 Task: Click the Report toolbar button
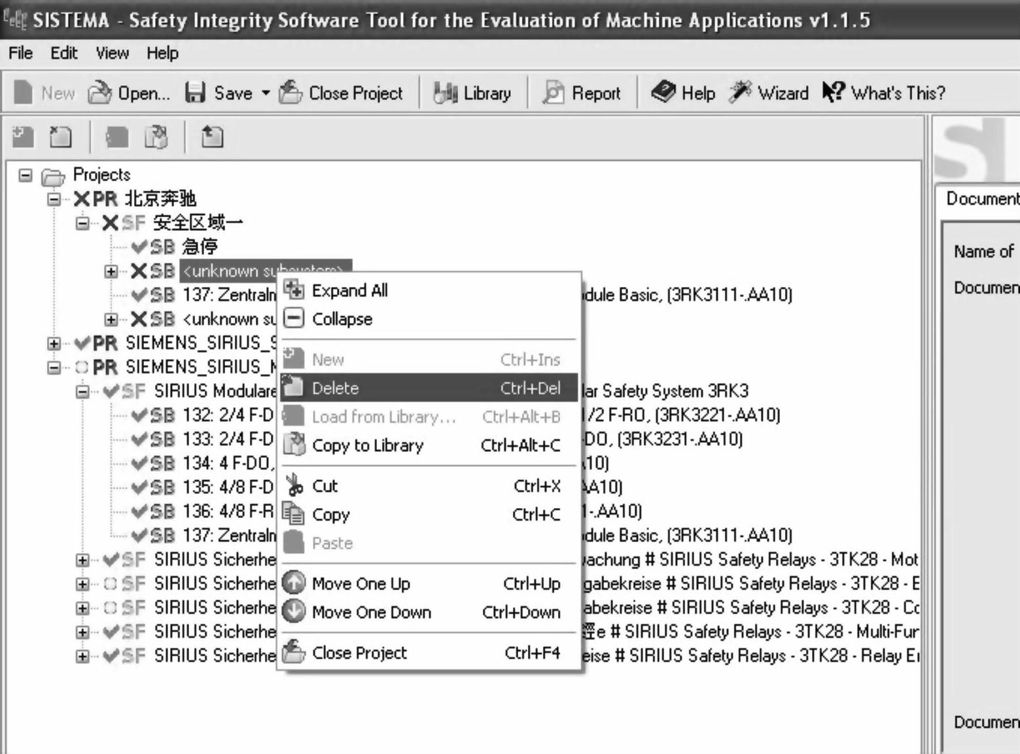click(x=581, y=93)
